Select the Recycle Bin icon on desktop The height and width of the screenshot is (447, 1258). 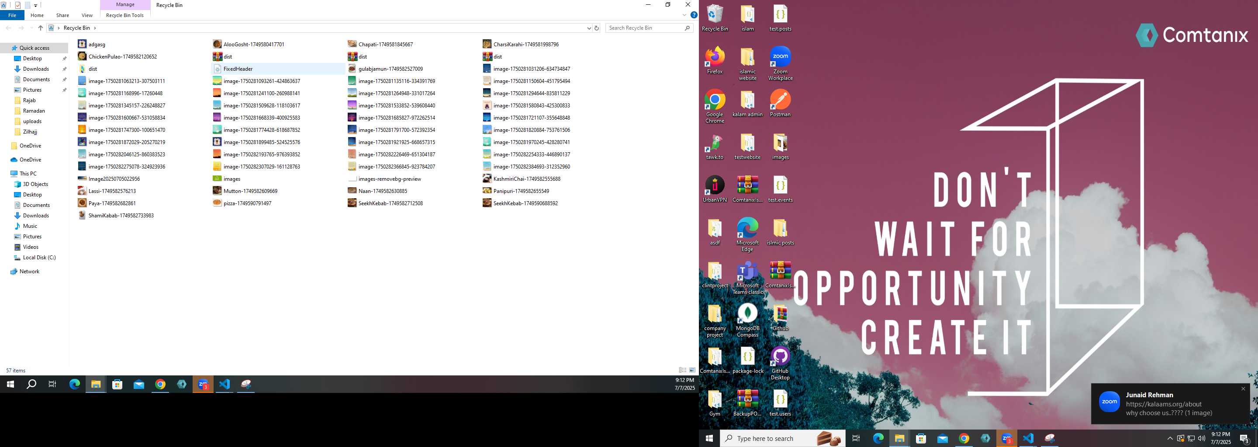pyautogui.click(x=715, y=18)
